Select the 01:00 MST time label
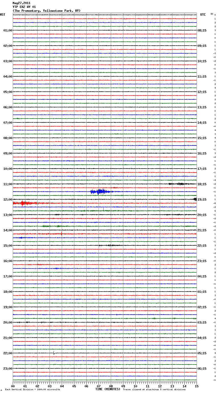The image size is (217, 393). pyautogui.click(x=8, y=30)
